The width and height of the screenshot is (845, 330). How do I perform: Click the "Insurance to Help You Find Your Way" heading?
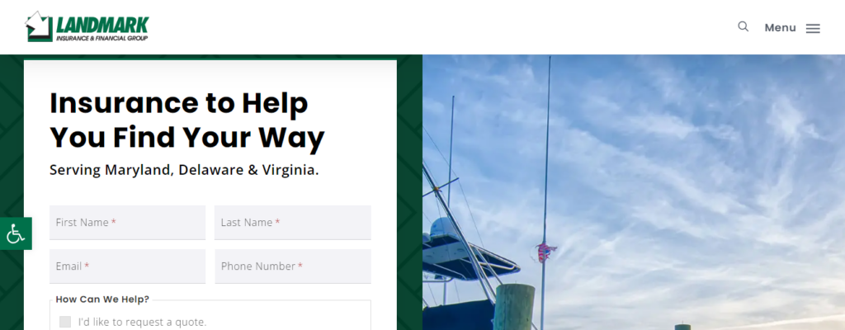tap(187, 120)
